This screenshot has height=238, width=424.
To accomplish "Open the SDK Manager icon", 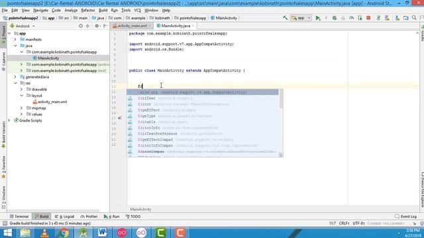I will (397, 18).
